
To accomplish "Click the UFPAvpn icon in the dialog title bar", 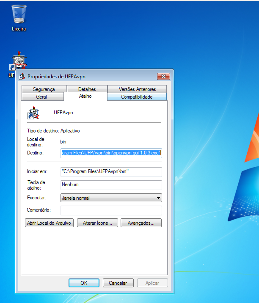I will (22, 77).
